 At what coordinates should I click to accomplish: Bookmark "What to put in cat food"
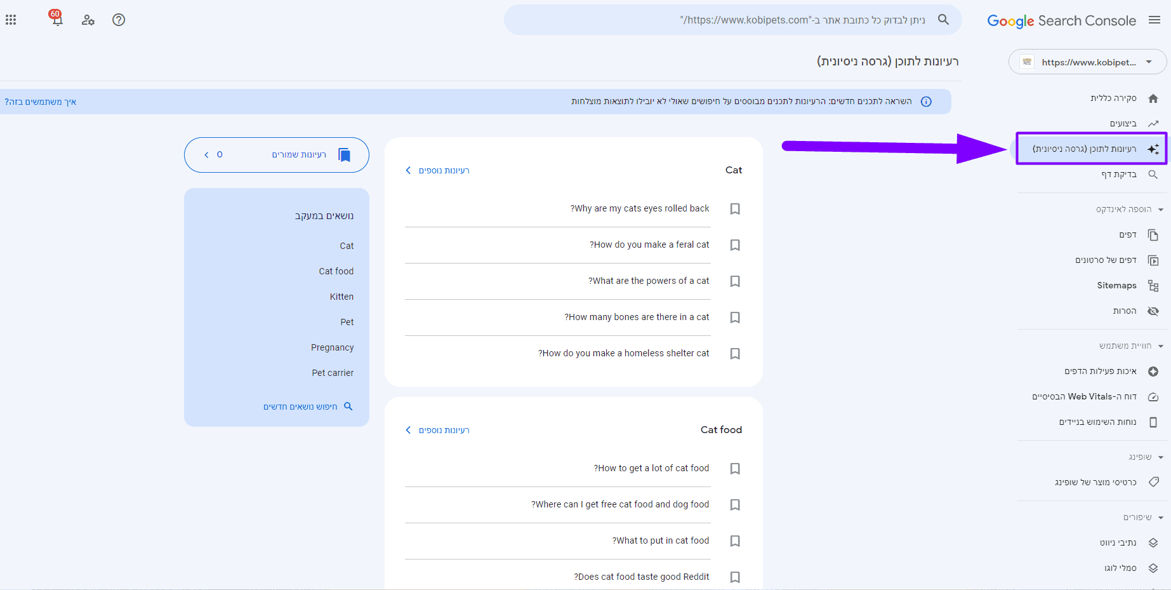click(735, 541)
